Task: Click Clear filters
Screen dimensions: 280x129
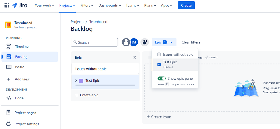Action: click(191, 42)
